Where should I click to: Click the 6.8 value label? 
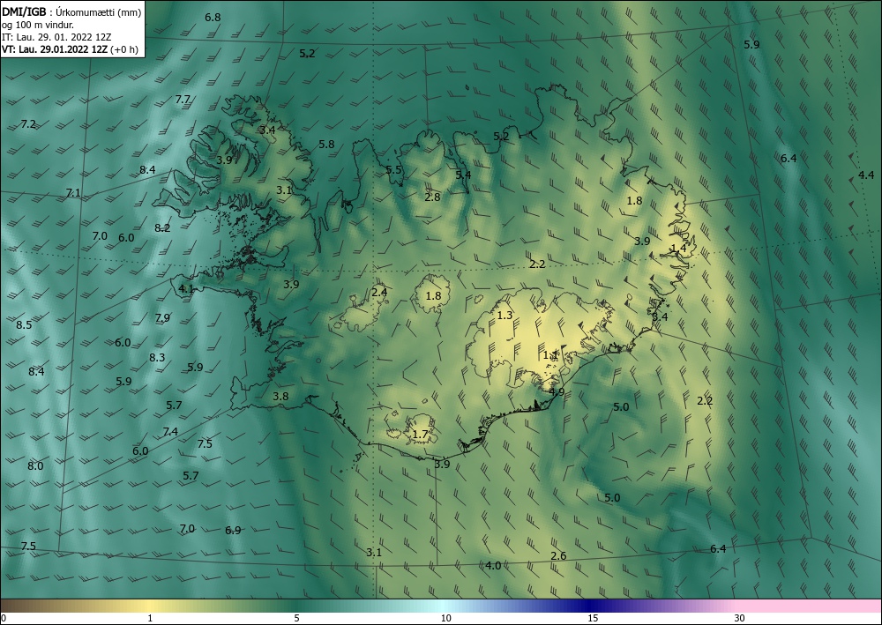(x=213, y=18)
